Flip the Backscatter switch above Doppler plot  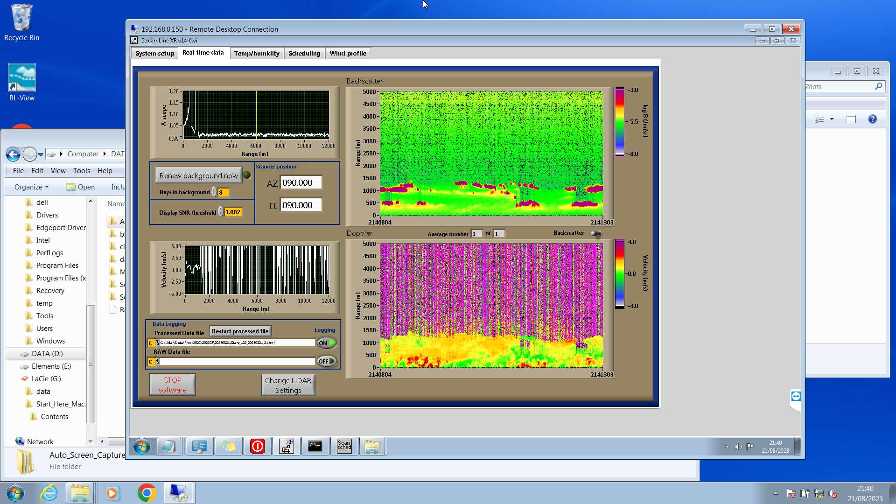596,233
